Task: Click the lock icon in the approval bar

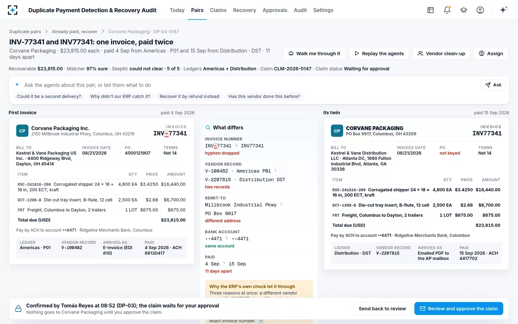Action: pos(18,309)
